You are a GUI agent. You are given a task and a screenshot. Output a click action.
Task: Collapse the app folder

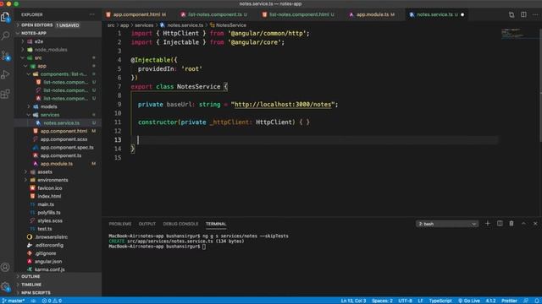41,66
